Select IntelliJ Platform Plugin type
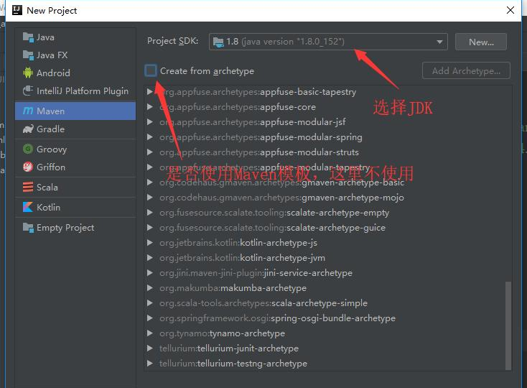Viewport: 527px width, 388px height. (x=75, y=91)
